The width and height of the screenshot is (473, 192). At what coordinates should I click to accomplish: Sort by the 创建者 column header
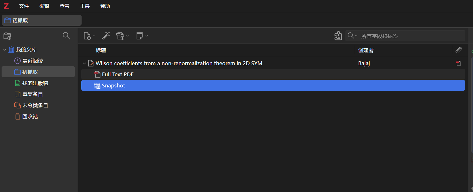pyautogui.click(x=366, y=50)
